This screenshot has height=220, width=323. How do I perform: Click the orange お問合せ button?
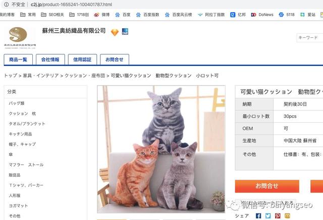click(267, 186)
